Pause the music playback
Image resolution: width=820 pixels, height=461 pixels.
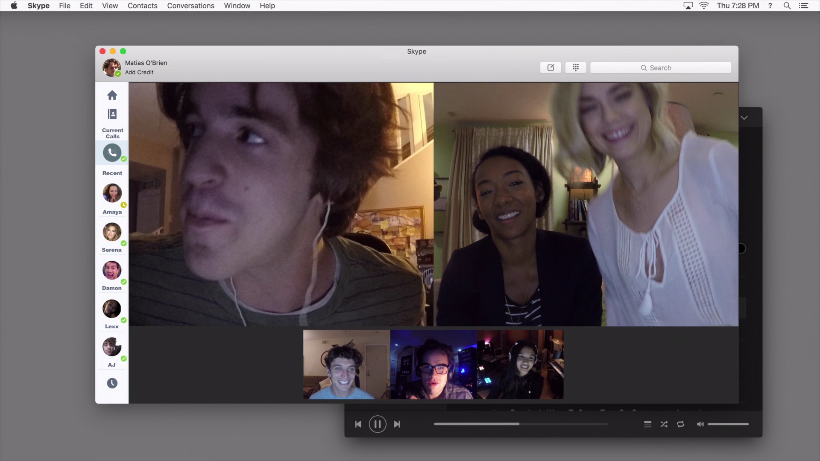pos(377,424)
